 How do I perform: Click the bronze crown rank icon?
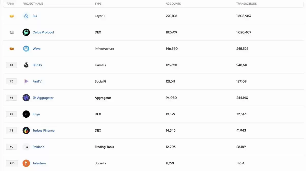(x=12, y=49)
